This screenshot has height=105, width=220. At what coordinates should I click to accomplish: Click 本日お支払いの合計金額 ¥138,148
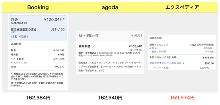coord(182,57)
